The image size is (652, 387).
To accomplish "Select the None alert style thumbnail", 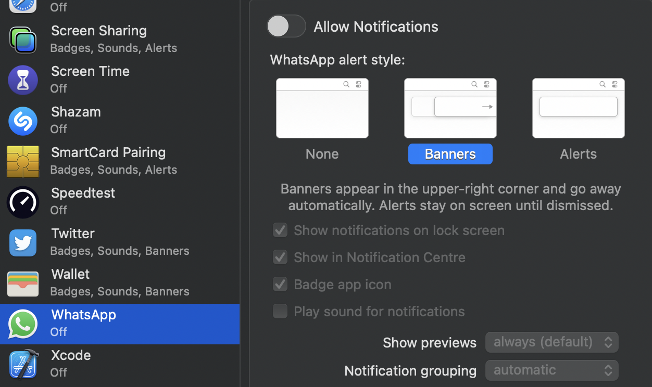I will pos(322,108).
